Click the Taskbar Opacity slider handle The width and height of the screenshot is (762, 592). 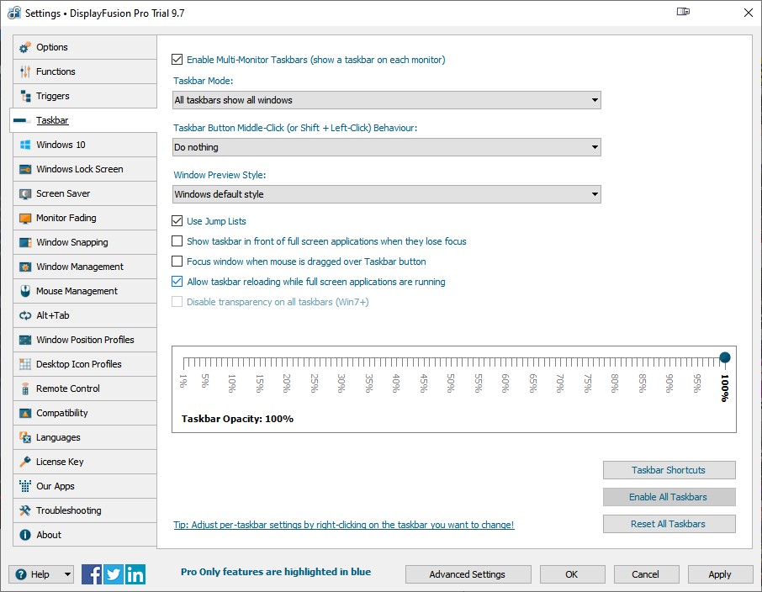click(725, 358)
